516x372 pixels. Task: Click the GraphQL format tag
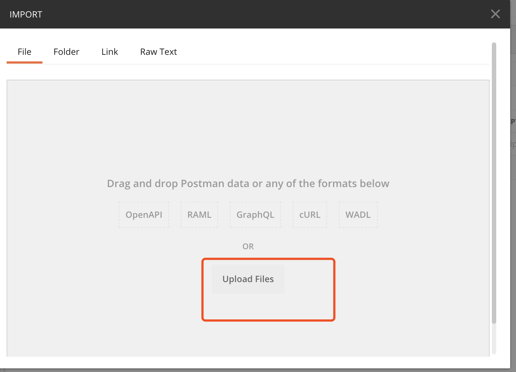pyautogui.click(x=255, y=215)
